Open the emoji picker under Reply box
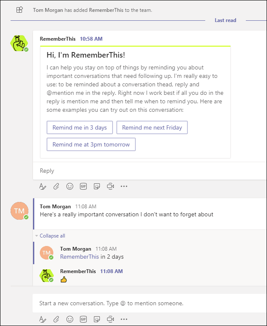Image resolution: width=267 pixels, height=326 pixels. 70,186
